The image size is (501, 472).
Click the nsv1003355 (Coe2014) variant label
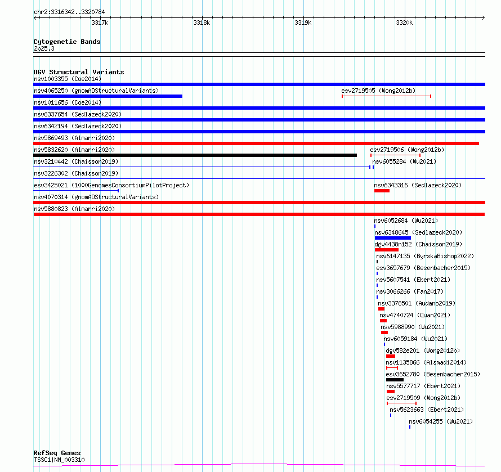click(68, 79)
